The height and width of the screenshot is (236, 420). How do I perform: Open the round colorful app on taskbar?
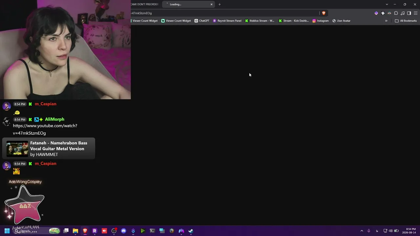pyautogui.click(x=172, y=231)
